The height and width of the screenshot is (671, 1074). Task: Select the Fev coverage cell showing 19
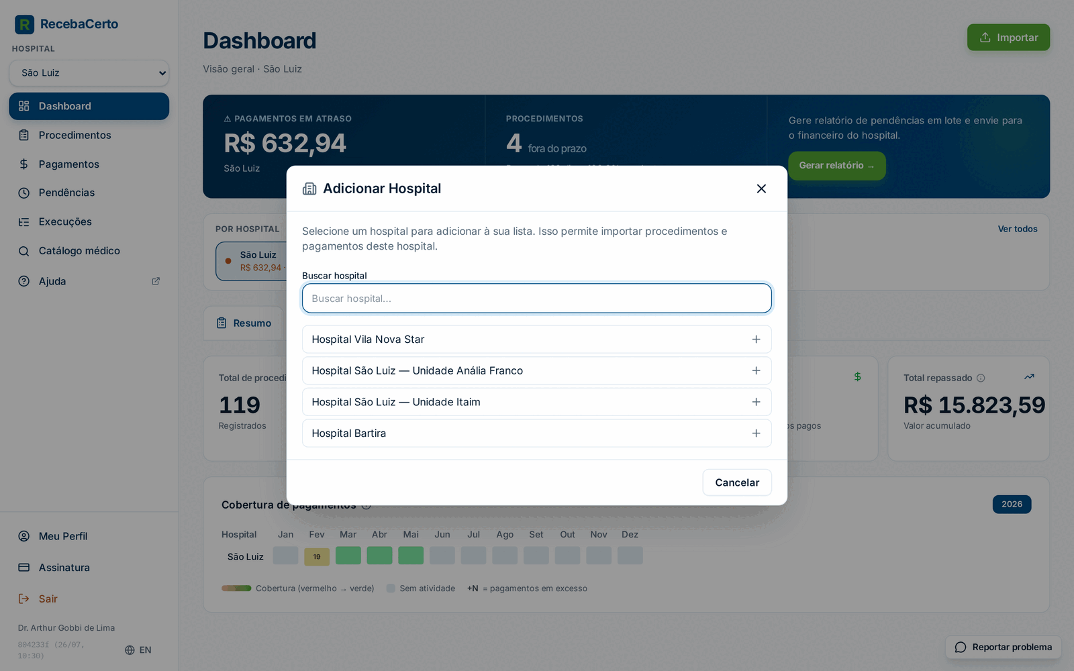click(x=317, y=556)
